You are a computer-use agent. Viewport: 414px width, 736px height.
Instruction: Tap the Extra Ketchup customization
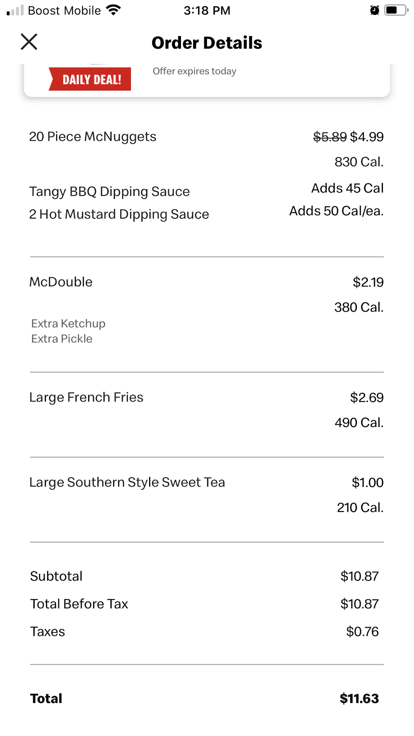tap(68, 324)
